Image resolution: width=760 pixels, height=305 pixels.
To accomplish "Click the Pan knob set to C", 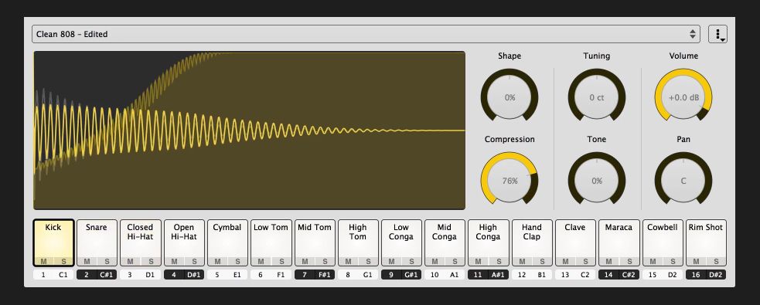I will tap(683, 181).
